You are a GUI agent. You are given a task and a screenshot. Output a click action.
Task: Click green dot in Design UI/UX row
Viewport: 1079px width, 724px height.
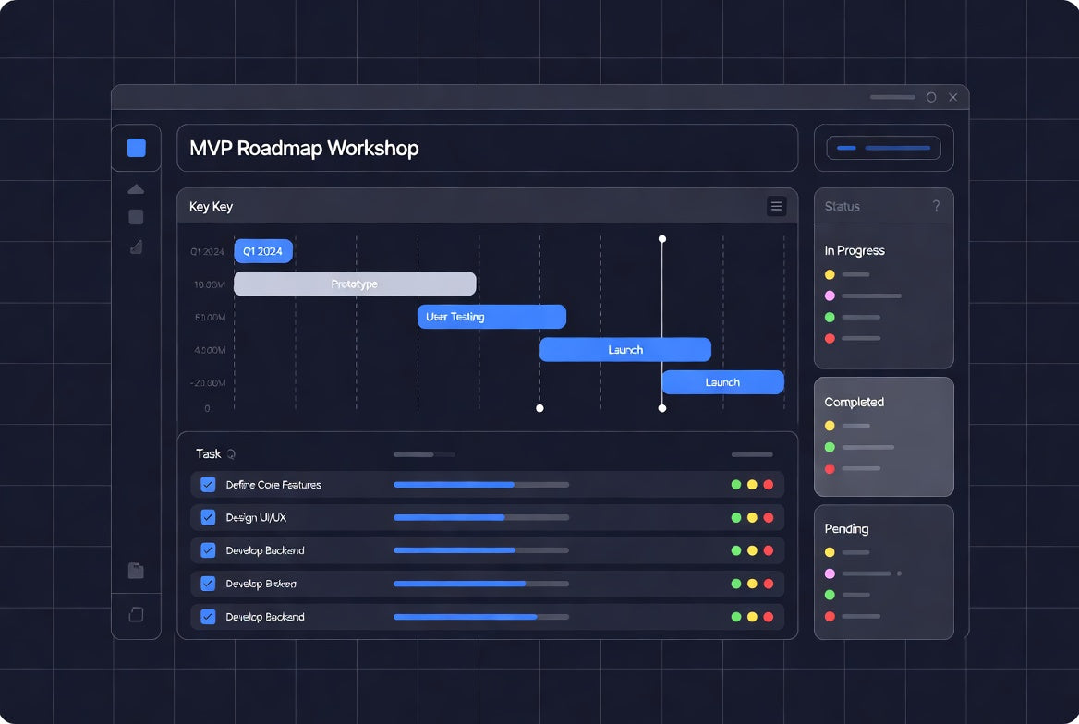736,517
